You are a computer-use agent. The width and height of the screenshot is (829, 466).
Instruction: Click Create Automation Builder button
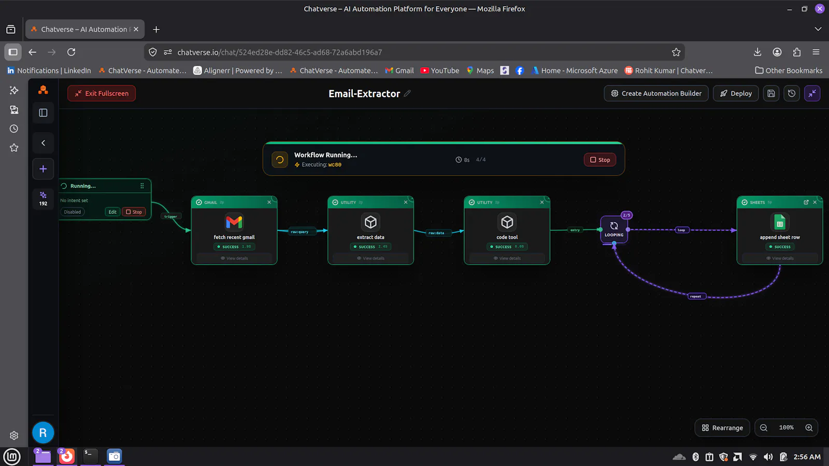656,93
